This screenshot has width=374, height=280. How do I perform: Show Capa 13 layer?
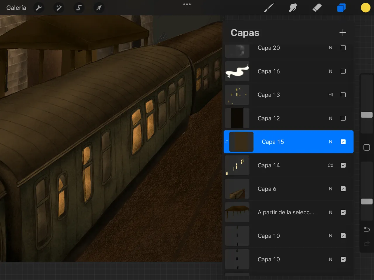[343, 95]
